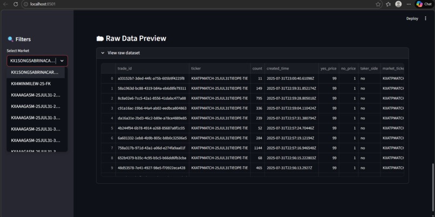Select created_time 2025-07-31T23:00:40.61098Z cell
This screenshot has height=217, width=435.
tap(291, 78)
